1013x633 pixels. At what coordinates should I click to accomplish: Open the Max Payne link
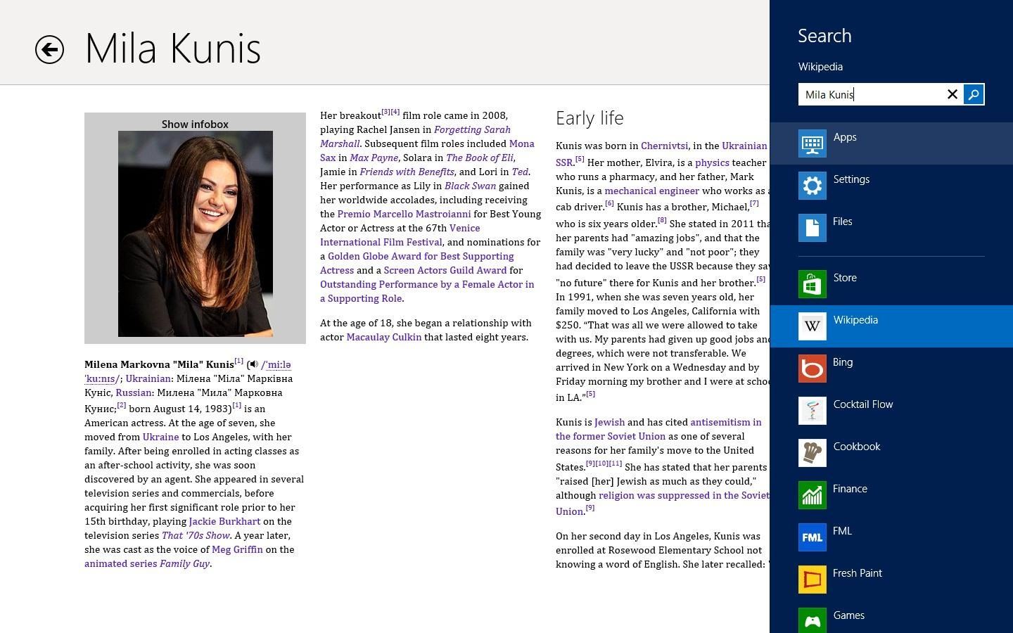[x=374, y=158]
